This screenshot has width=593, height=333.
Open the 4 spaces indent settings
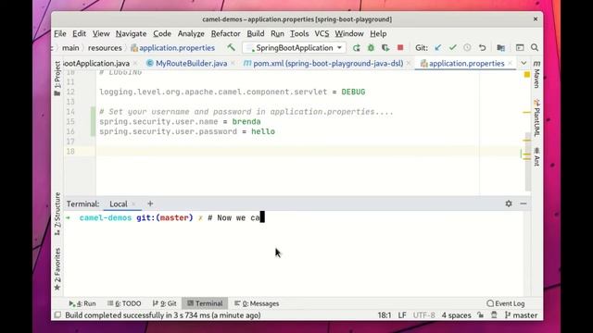(456, 315)
